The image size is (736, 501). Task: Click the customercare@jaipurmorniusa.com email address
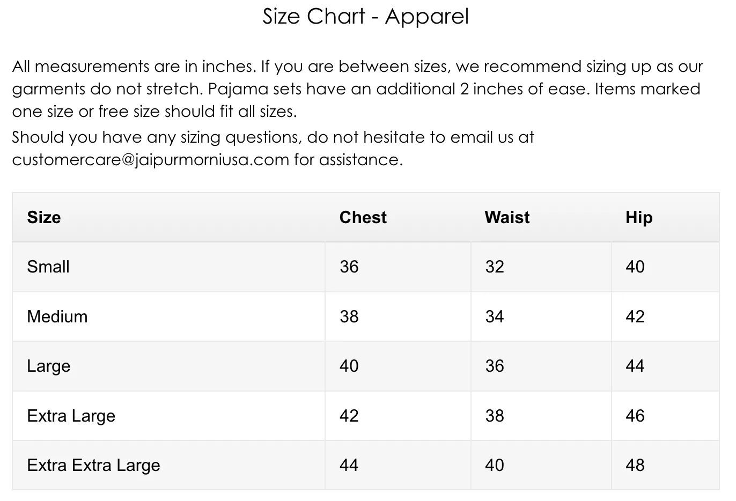point(150,160)
